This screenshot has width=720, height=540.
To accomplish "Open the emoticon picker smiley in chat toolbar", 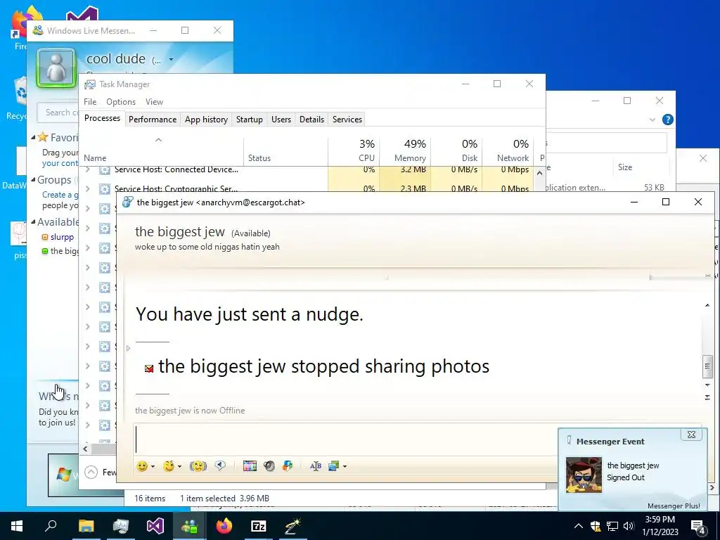I will [142, 466].
